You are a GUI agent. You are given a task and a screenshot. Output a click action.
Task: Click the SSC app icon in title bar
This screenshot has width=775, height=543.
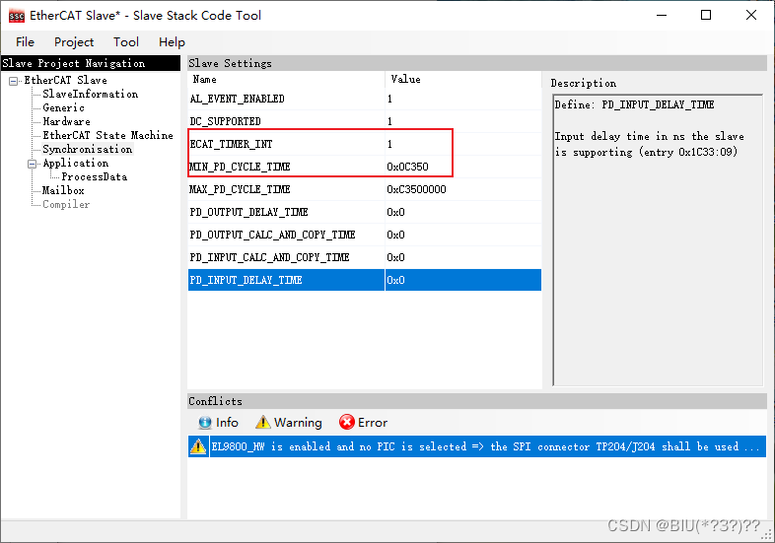(17, 16)
